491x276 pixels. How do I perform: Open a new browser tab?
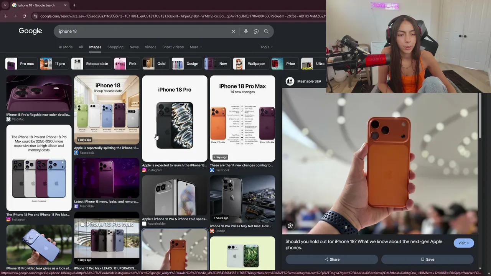(x=74, y=5)
